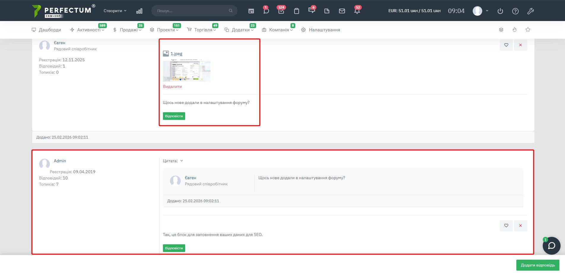Click Видалити link under the attachment
The width and height of the screenshot is (565, 273).
click(172, 86)
